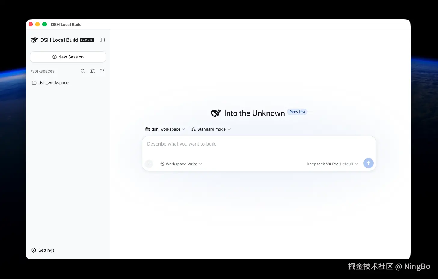Open workspace filter settings icon
Viewport: 438px width, 279px height.
click(93, 71)
